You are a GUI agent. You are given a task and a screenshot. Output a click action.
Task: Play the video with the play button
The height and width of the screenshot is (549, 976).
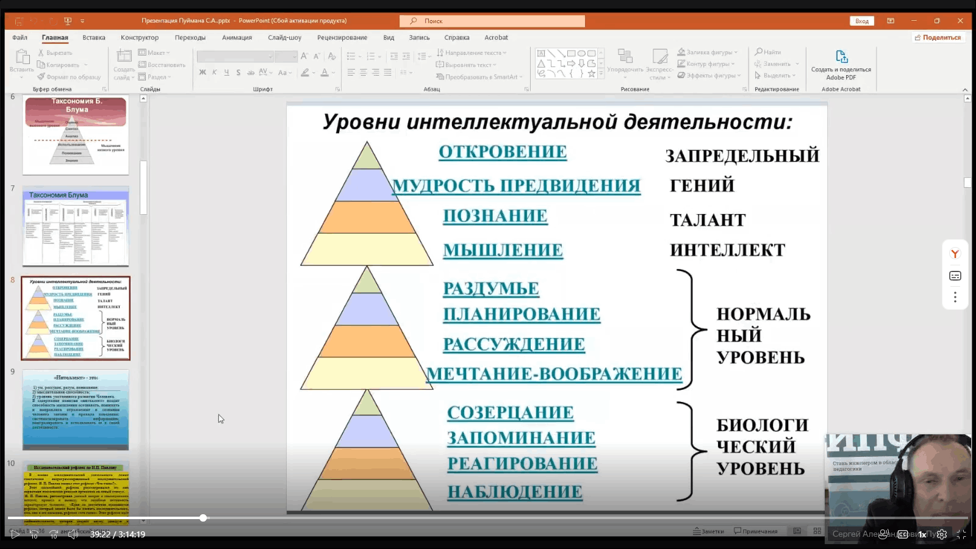[15, 534]
